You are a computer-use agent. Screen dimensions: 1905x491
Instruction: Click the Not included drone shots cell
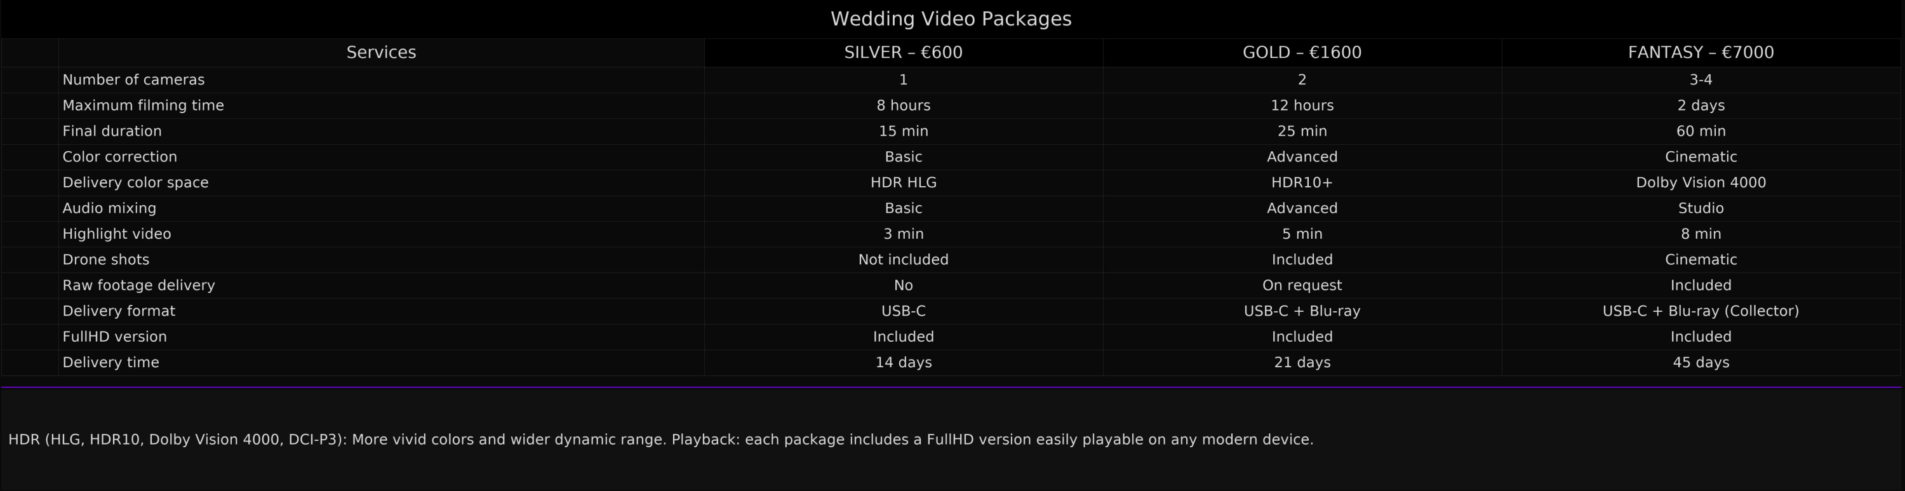click(903, 260)
